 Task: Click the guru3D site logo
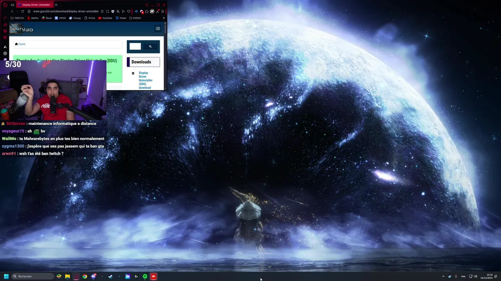coord(22,28)
